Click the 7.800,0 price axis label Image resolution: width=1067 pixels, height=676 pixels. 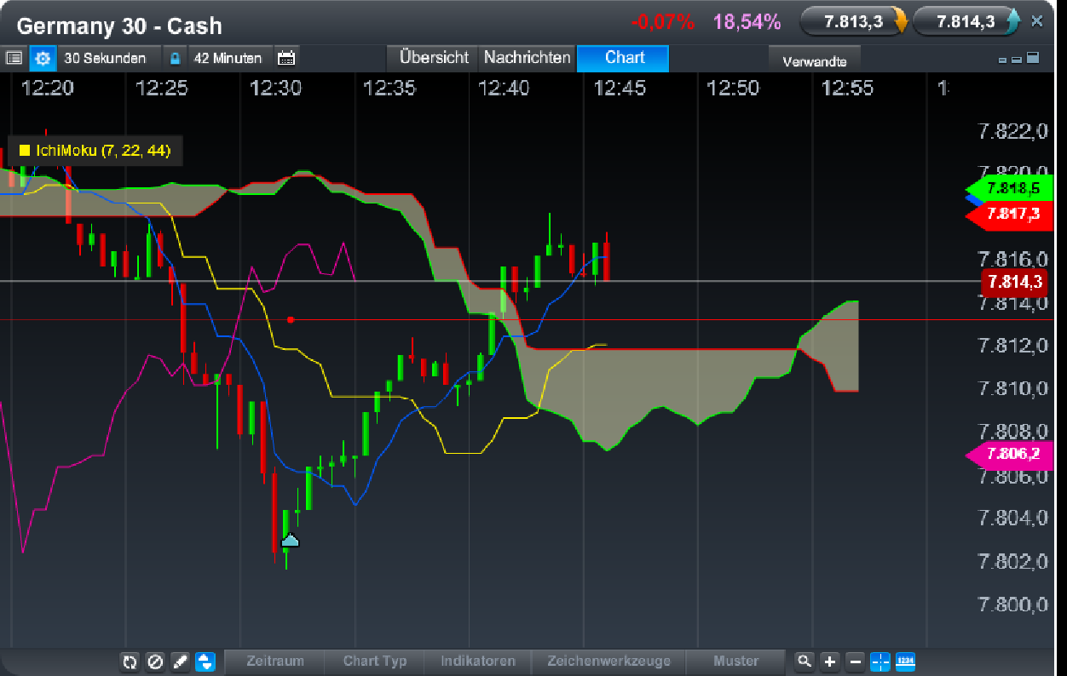point(1012,605)
